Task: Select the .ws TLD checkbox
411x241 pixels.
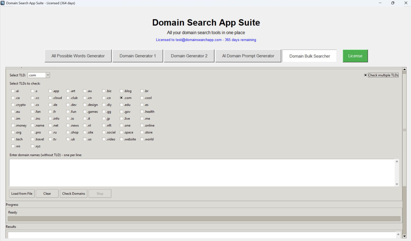Action: (13, 146)
